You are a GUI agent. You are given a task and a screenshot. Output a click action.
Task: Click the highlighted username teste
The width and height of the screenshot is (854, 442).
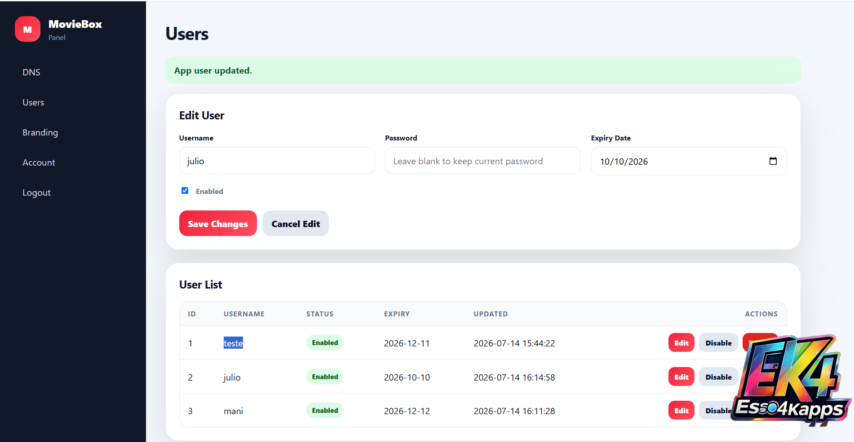pos(233,343)
